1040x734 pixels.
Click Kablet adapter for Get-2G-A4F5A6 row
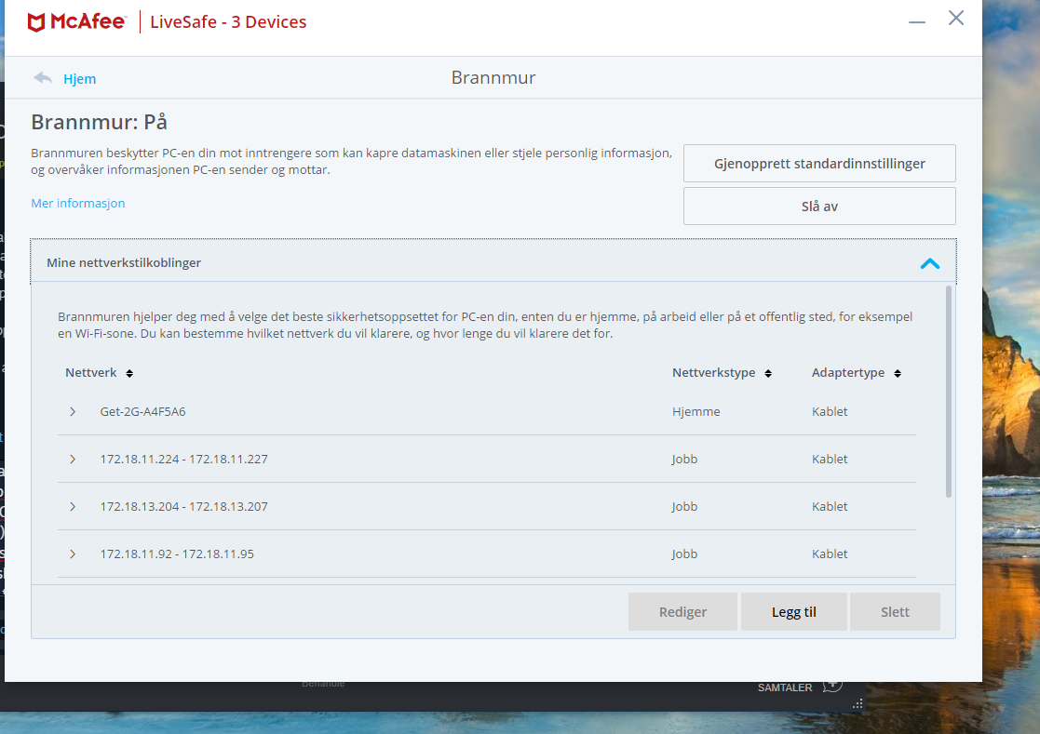[830, 412]
